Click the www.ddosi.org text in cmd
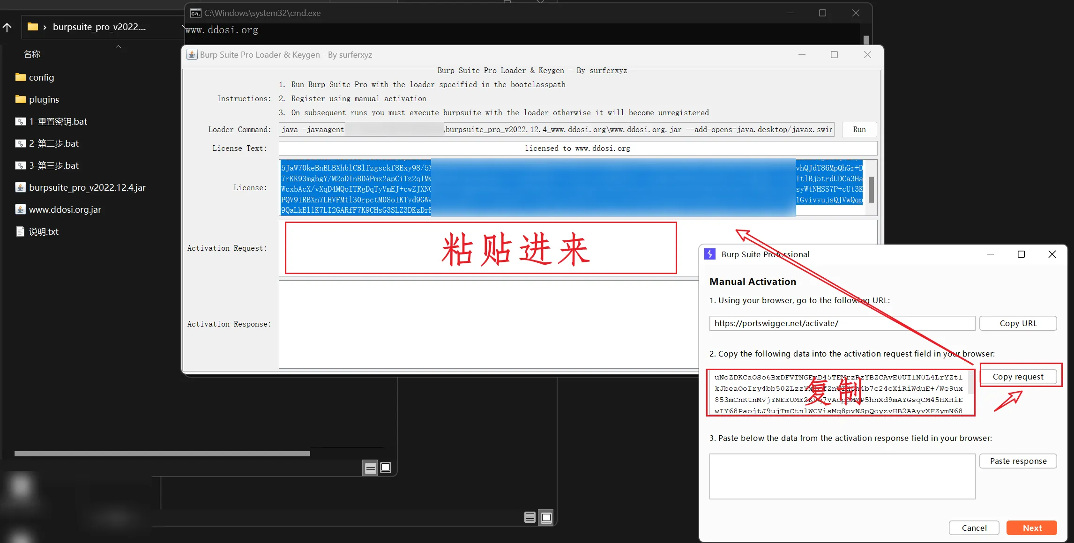 [222, 30]
